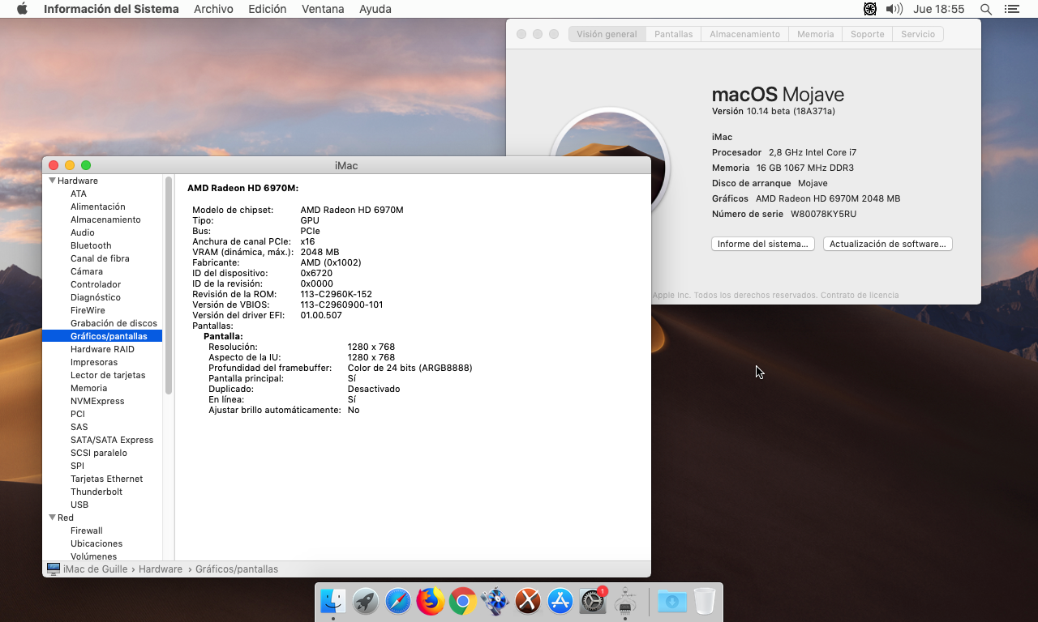
Task: Select Cámara in the sidebar
Action: [x=87, y=271]
